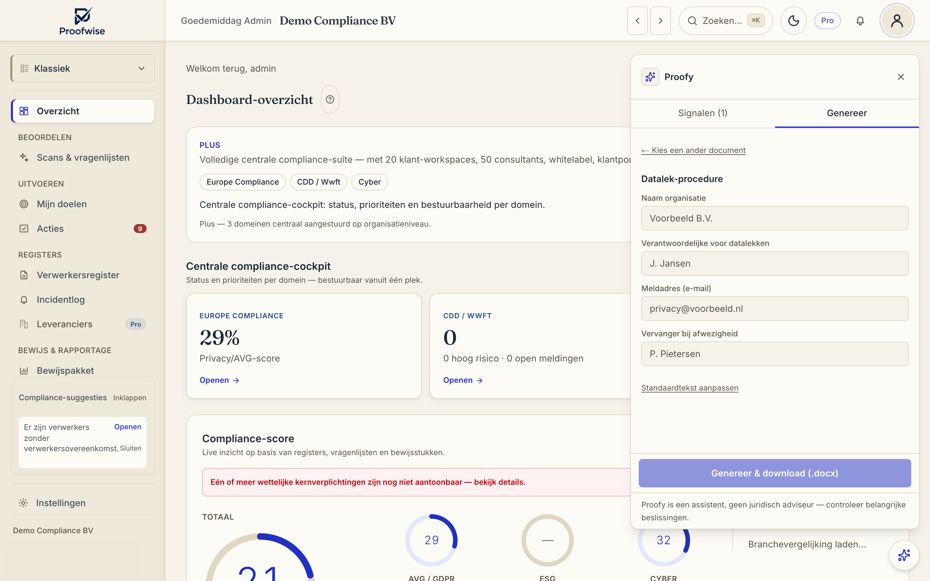Click Demo Compliance BV at the sidebar bottom
The width and height of the screenshot is (930, 581).
tap(53, 531)
